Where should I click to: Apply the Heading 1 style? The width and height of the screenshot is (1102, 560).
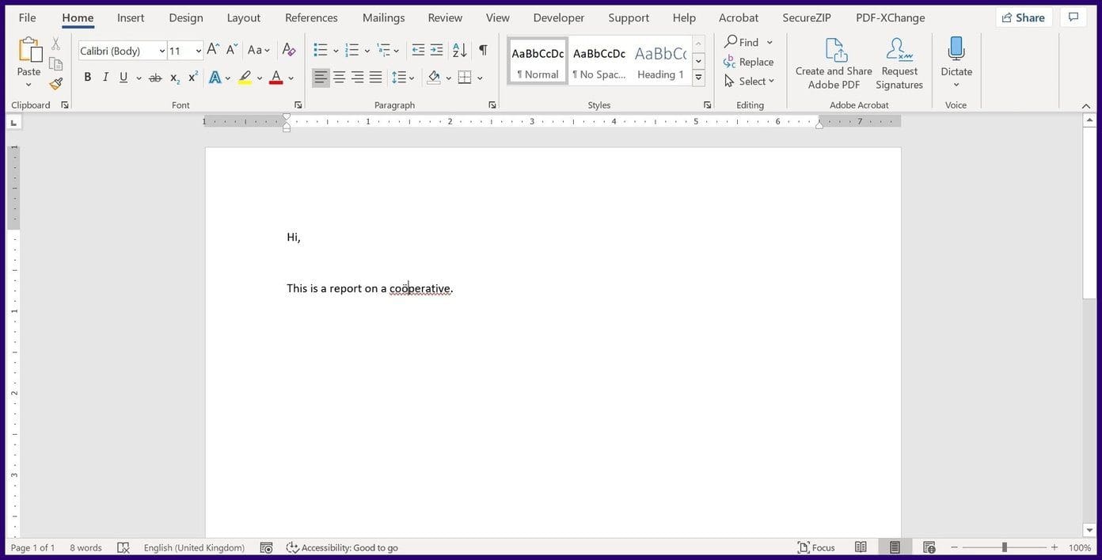coord(660,61)
